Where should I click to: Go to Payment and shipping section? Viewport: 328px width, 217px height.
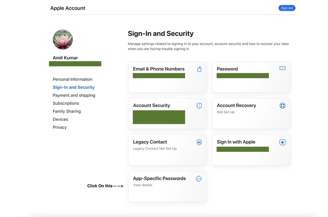coord(74,95)
